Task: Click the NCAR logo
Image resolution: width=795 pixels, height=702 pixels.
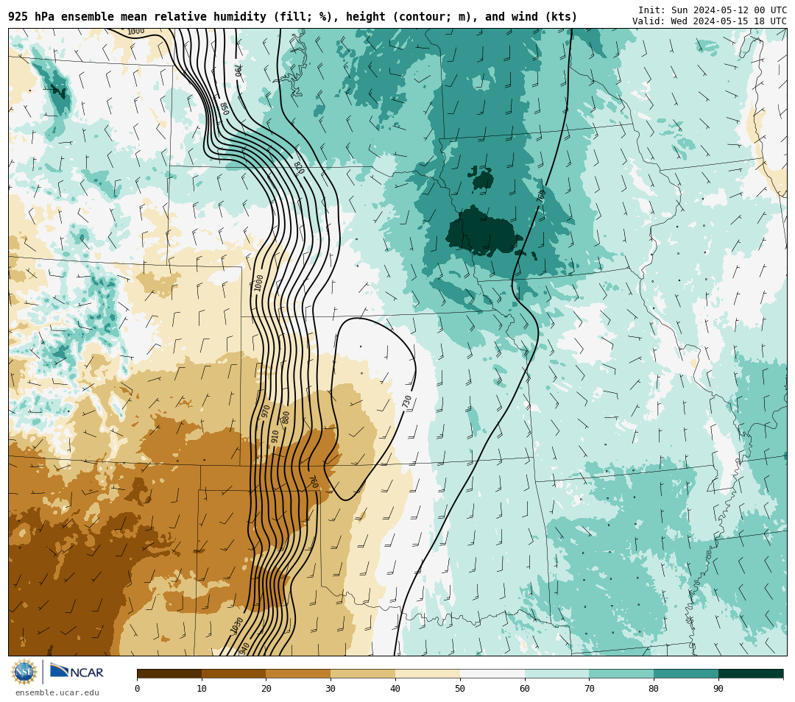Action: click(x=77, y=671)
